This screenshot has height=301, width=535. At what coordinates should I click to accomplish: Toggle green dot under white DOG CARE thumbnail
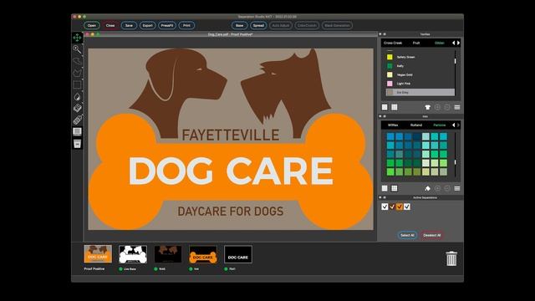pos(226,269)
